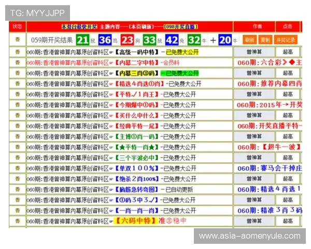Image resolution: width=311 pixels, height=249 pixels.
Task: Click green number ball 33
Action: pos(149,40)
